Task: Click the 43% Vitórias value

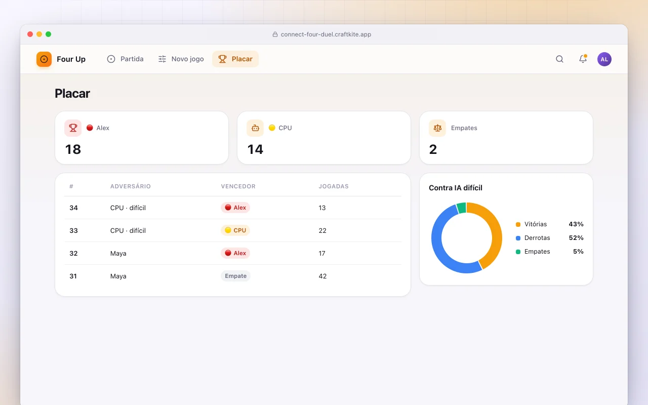Action: 576,224
